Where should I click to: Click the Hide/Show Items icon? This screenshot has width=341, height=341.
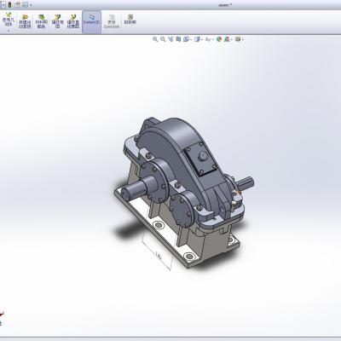click(208, 39)
